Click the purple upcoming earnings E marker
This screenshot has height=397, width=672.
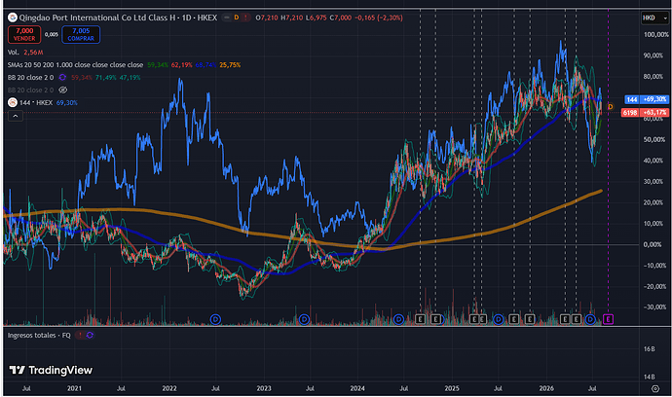point(608,319)
